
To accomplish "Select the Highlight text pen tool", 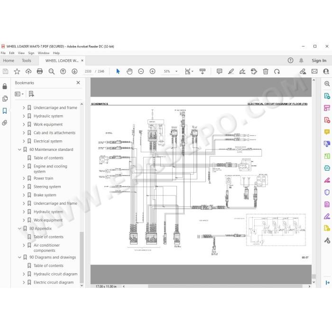I will click(x=231, y=71).
